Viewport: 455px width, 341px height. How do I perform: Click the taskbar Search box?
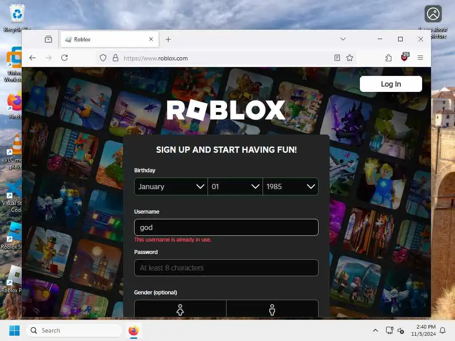[74, 330]
